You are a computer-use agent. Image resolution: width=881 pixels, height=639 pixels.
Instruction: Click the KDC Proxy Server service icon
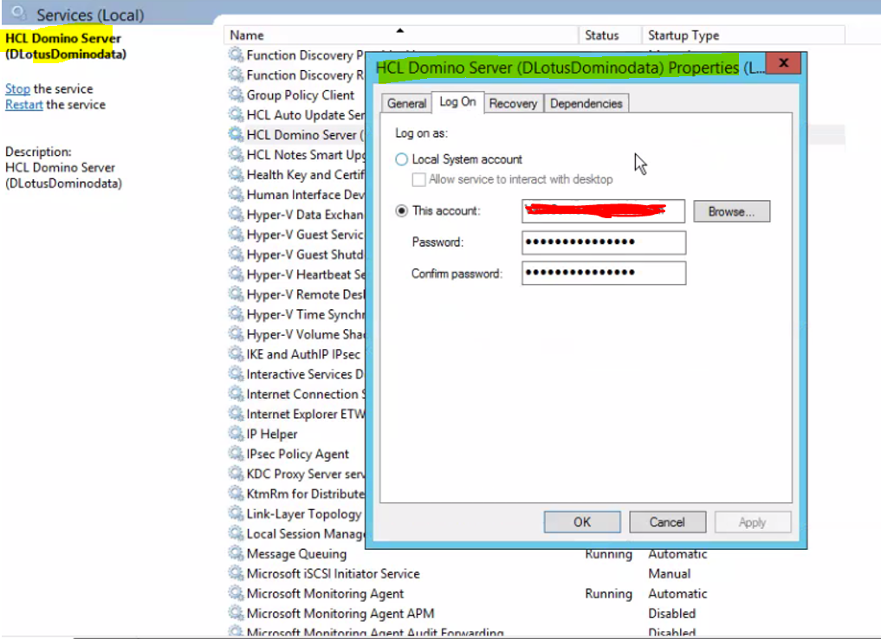235,474
